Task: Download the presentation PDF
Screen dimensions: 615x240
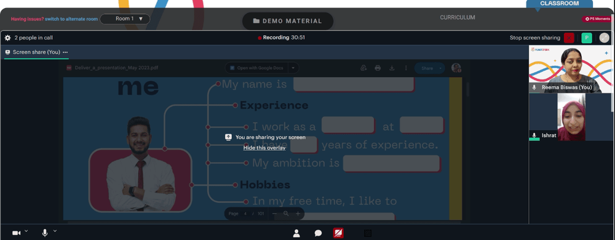Action: [391, 68]
